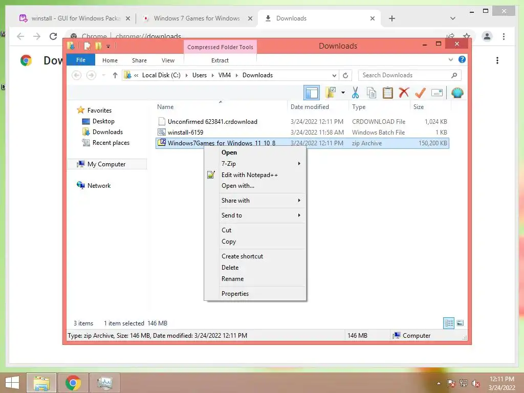Screen dimensions: 524x393
Task: Select Recent places in navigation pane
Action: 106,143
